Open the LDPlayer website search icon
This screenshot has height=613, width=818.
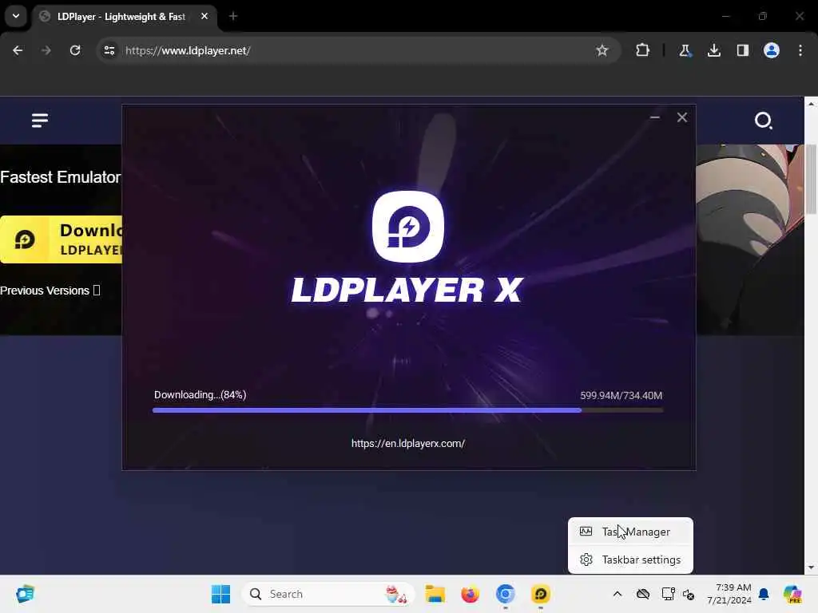click(x=763, y=121)
